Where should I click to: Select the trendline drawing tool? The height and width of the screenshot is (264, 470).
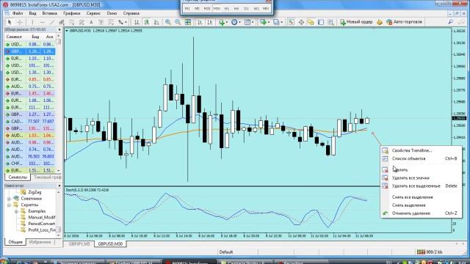[52, 22]
